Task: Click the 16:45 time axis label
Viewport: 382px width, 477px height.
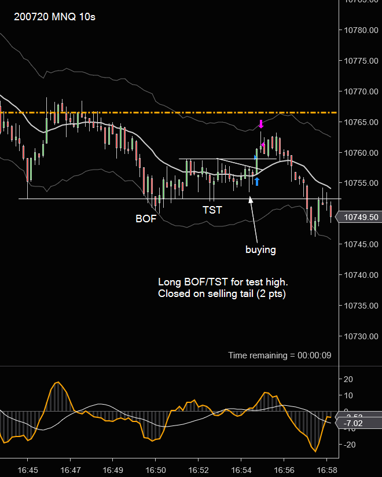Action: 28,470
